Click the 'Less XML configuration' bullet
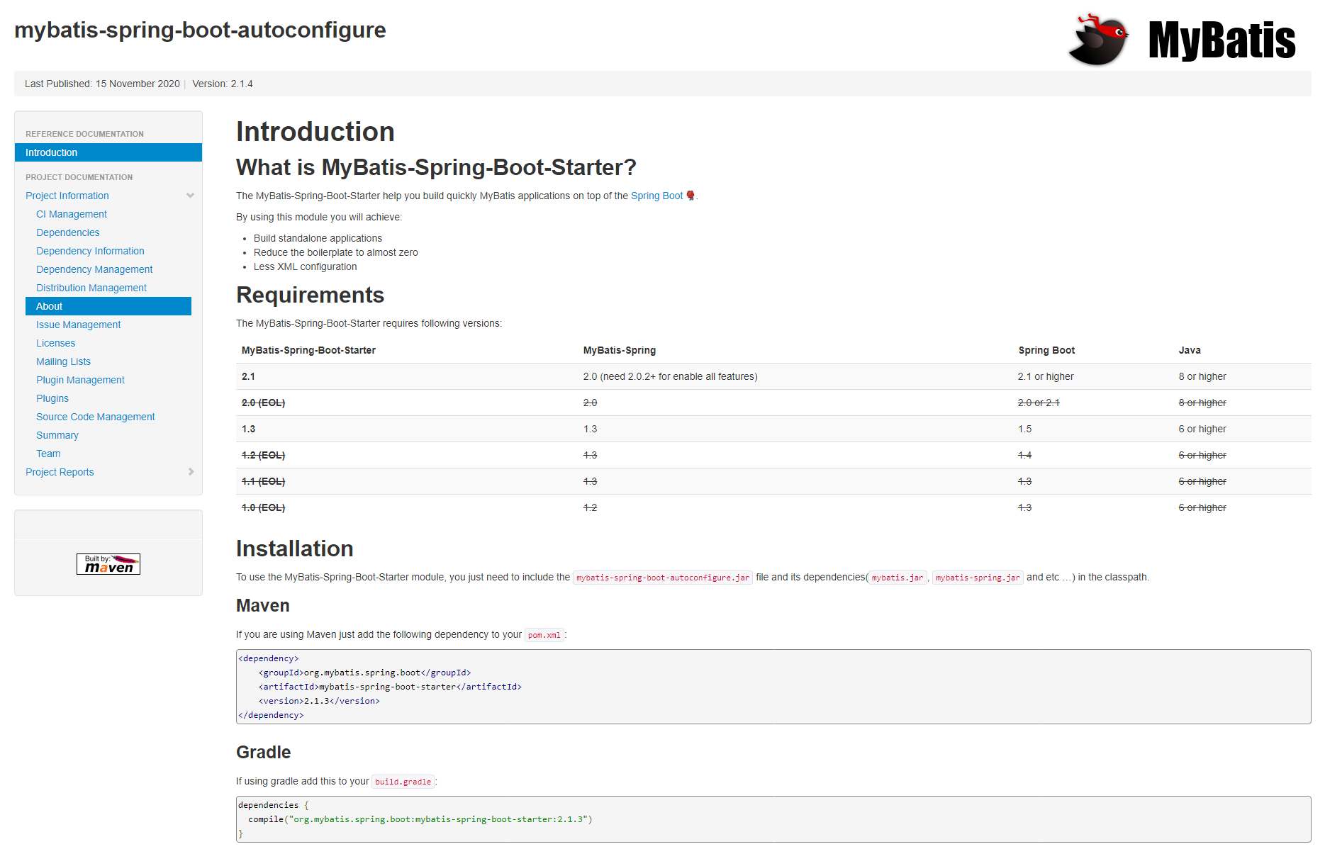This screenshot has width=1325, height=849. 305,266
